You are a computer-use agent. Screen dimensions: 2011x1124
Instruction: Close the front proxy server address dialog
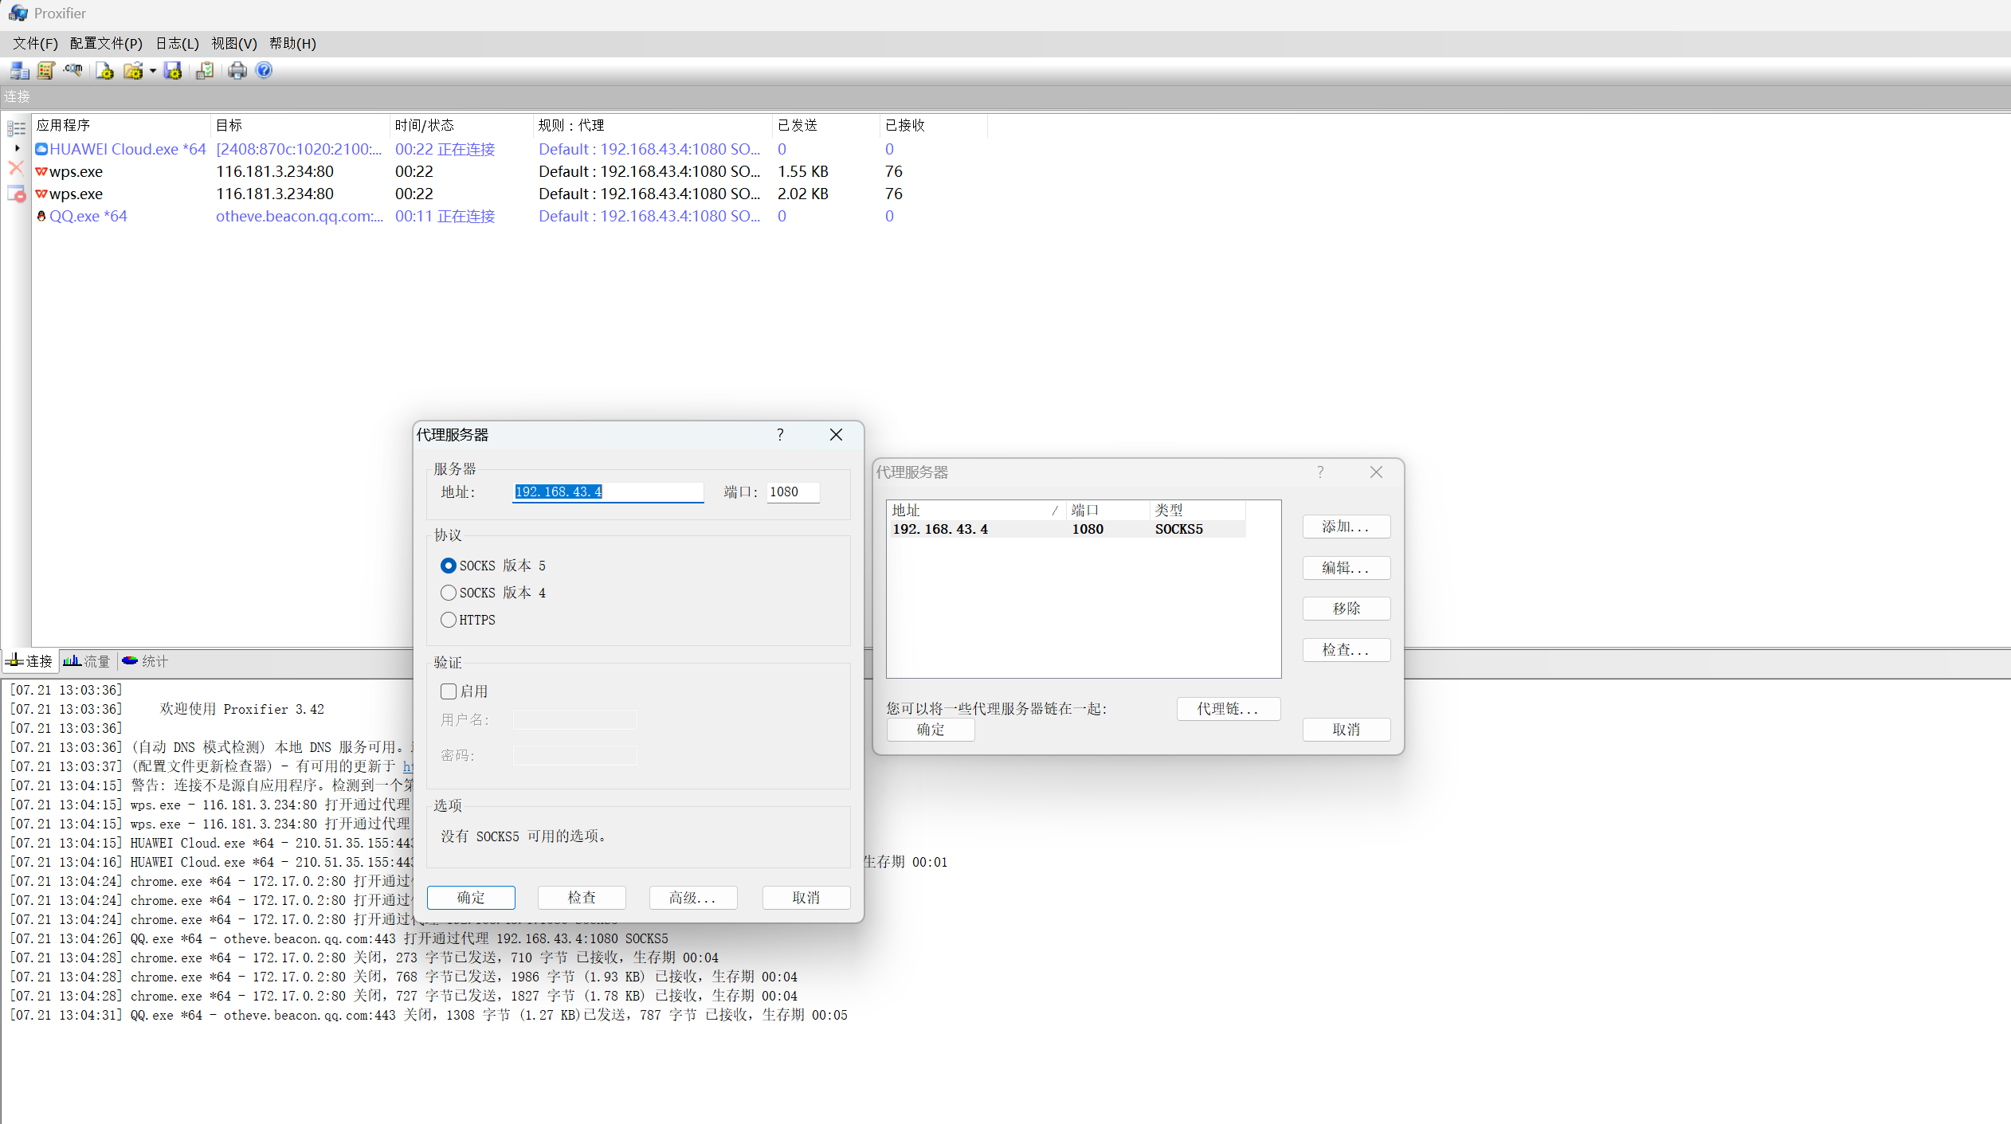836,434
